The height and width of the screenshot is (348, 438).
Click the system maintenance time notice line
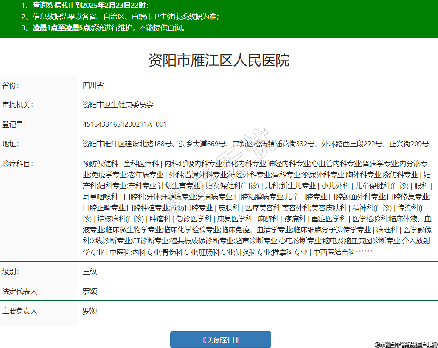(x=104, y=28)
